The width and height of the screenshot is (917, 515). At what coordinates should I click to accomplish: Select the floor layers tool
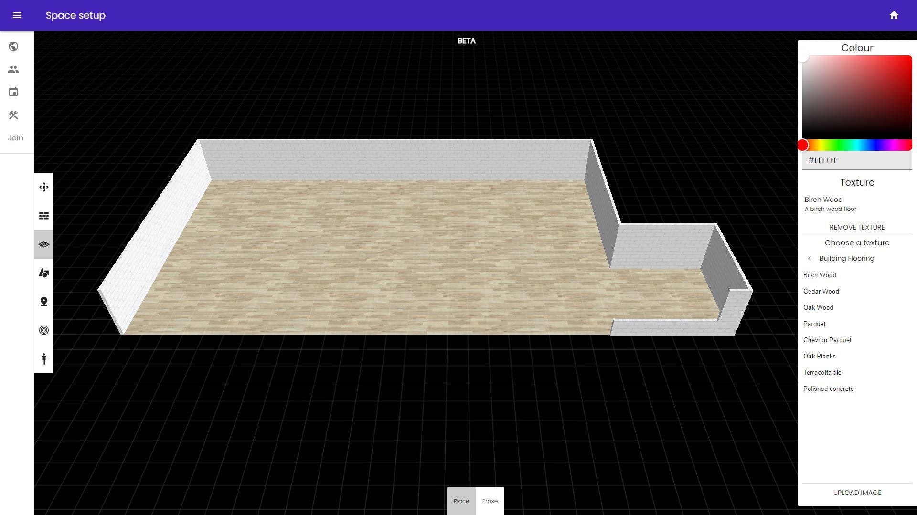pos(44,244)
